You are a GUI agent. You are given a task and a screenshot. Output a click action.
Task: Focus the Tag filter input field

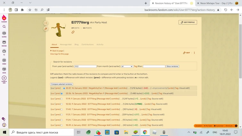[154, 66]
